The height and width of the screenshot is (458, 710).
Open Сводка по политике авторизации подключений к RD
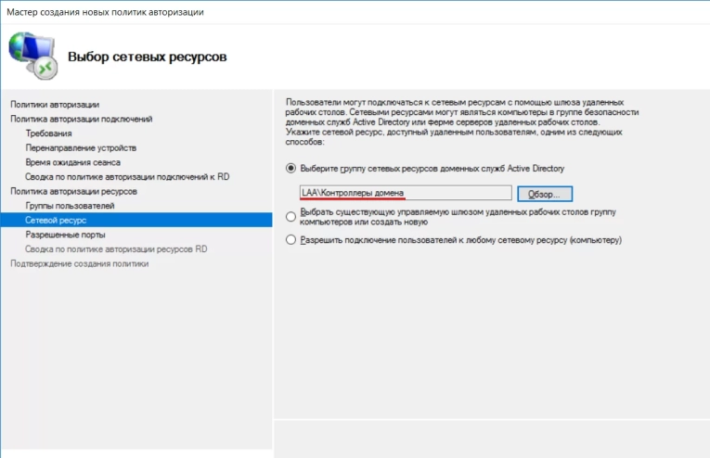[x=127, y=177]
